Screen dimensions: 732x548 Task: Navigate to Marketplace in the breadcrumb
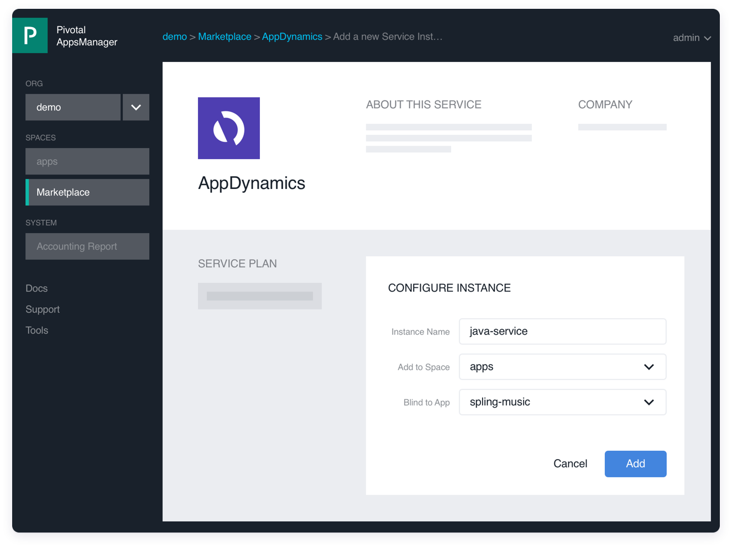(224, 36)
